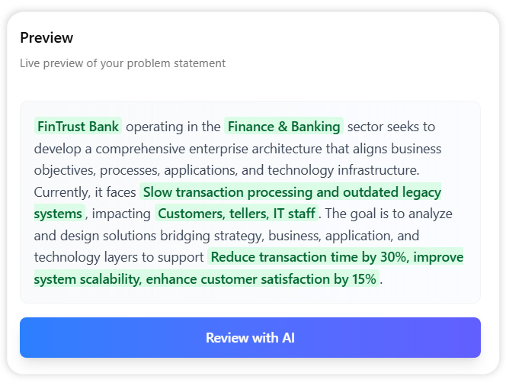Click the Preview heading

(x=46, y=37)
